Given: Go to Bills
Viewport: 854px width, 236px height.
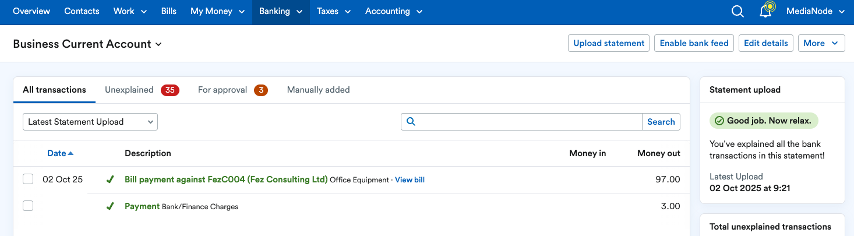Looking at the screenshot, I should point(168,11).
